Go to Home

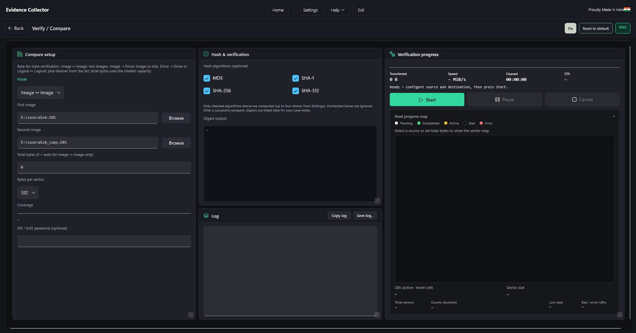click(x=278, y=10)
